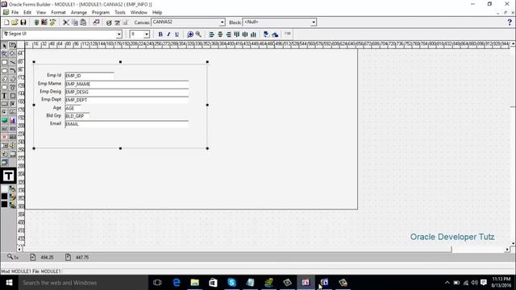Click the Paste clipboard icon
Screen dimensions: 516x290
pyautogui.click(x=83, y=23)
